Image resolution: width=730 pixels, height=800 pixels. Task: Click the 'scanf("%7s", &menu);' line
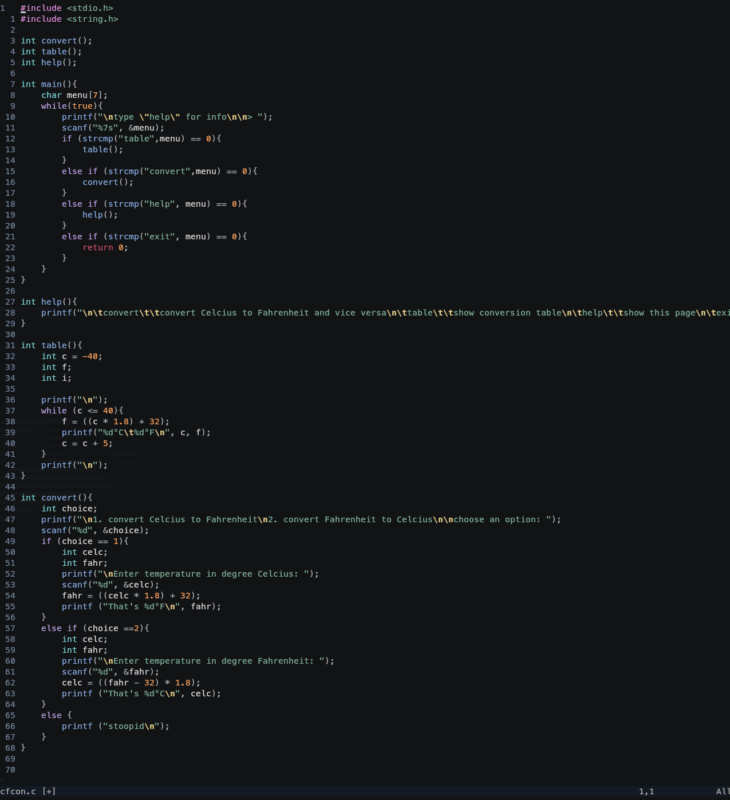coord(113,128)
